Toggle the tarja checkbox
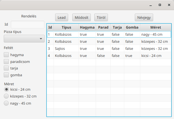Image resolution: width=174 pixels, height=119 pixels. click(x=6, y=68)
